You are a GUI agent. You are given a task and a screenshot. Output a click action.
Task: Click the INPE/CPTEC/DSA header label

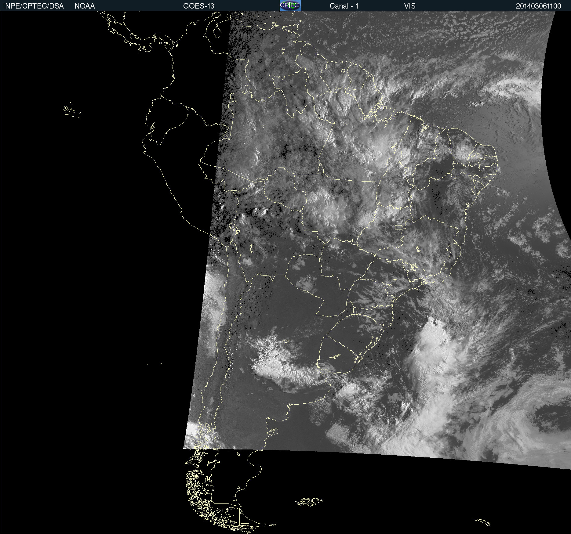[33, 6]
